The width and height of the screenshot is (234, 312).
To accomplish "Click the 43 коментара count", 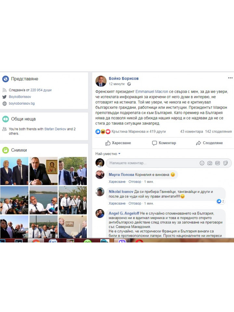I will click(191, 132).
